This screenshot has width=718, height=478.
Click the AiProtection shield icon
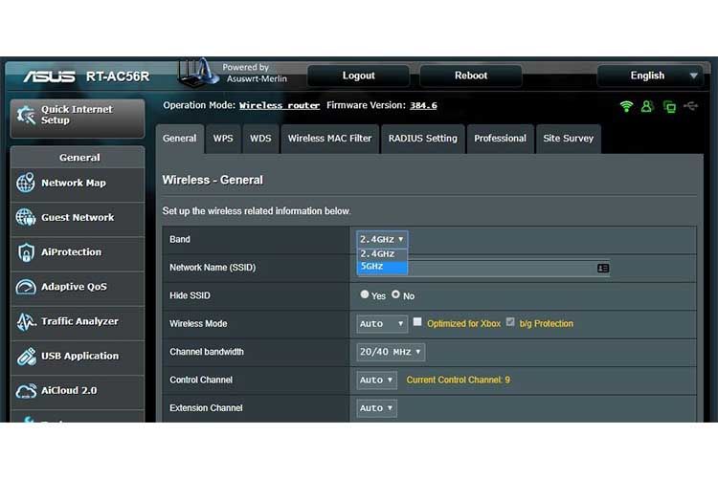(x=26, y=252)
